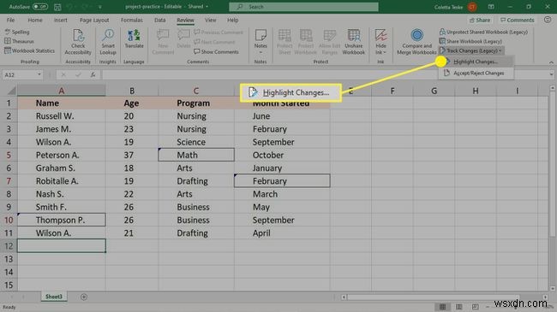Add a new sheet with plus icon
557x312 pixels.
click(84, 297)
